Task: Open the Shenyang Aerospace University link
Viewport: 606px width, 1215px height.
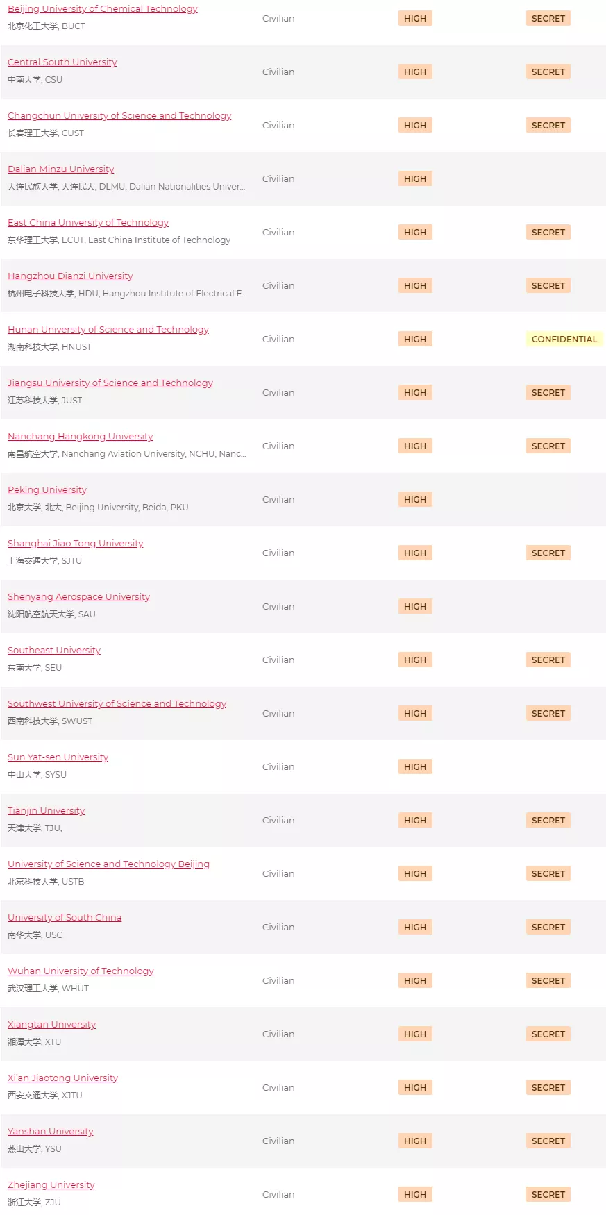Action: point(78,597)
